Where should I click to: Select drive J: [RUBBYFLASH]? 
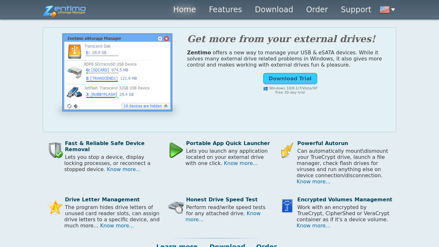point(110,95)
